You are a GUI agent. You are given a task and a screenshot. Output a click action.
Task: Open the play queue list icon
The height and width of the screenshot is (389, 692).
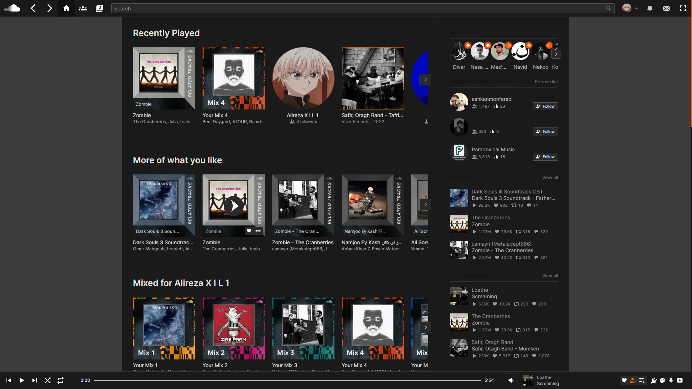pos(642,380)
